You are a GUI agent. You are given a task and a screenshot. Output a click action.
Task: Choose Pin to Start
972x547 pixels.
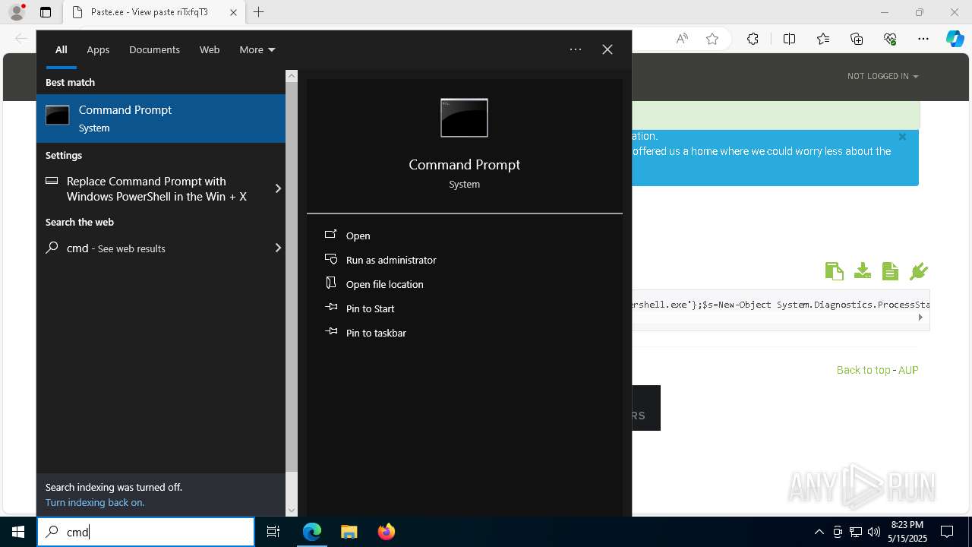tap(370, 308)
